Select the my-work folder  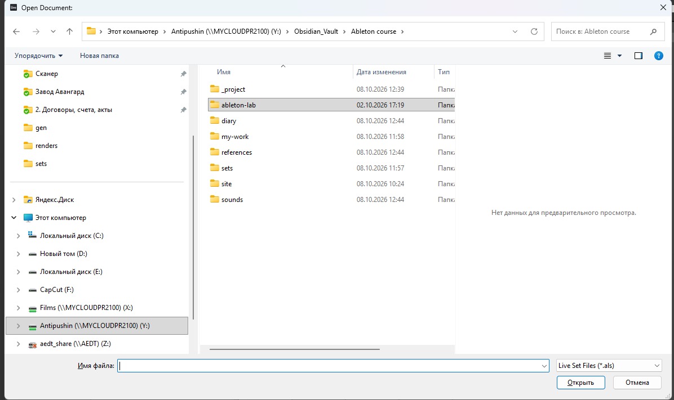(x=331, y=137)
